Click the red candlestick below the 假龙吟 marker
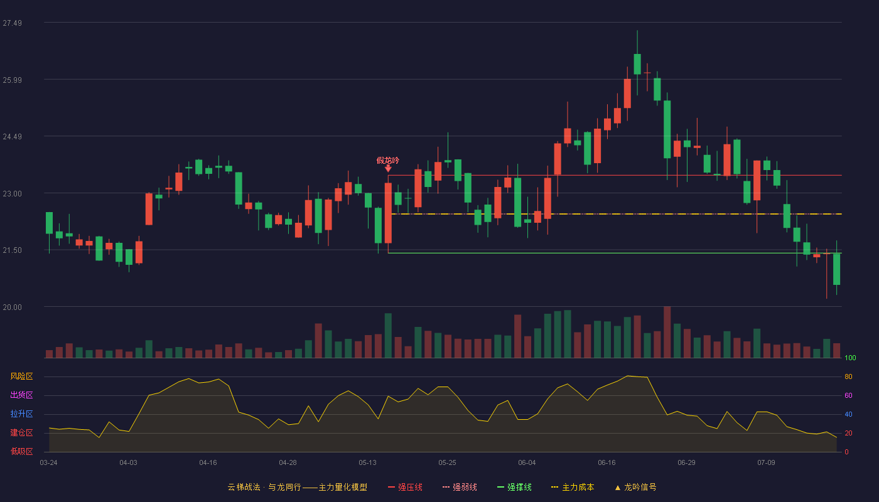Viewport: 879px width, 502px height. coord(388,213)
